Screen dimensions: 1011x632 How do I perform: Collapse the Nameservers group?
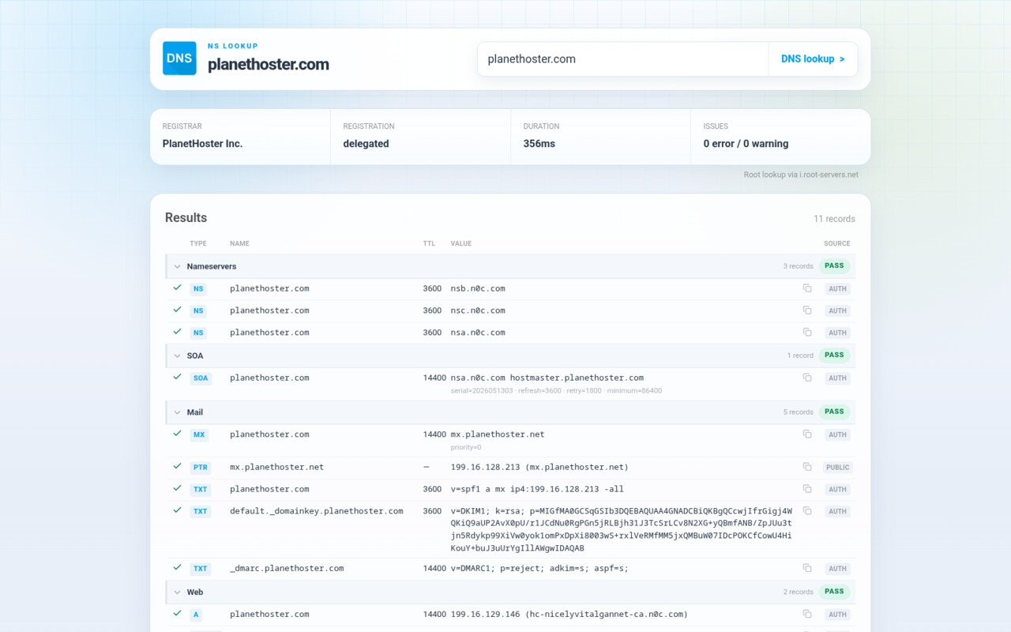(178, 266)
